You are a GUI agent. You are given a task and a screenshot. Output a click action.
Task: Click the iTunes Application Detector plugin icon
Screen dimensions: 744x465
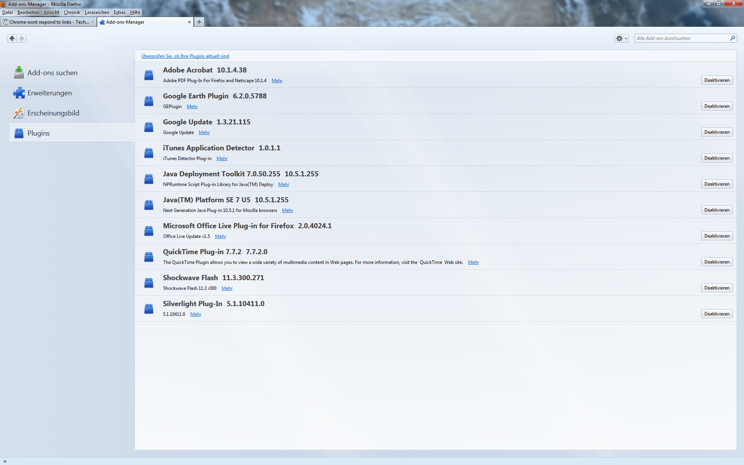[149, 153]
